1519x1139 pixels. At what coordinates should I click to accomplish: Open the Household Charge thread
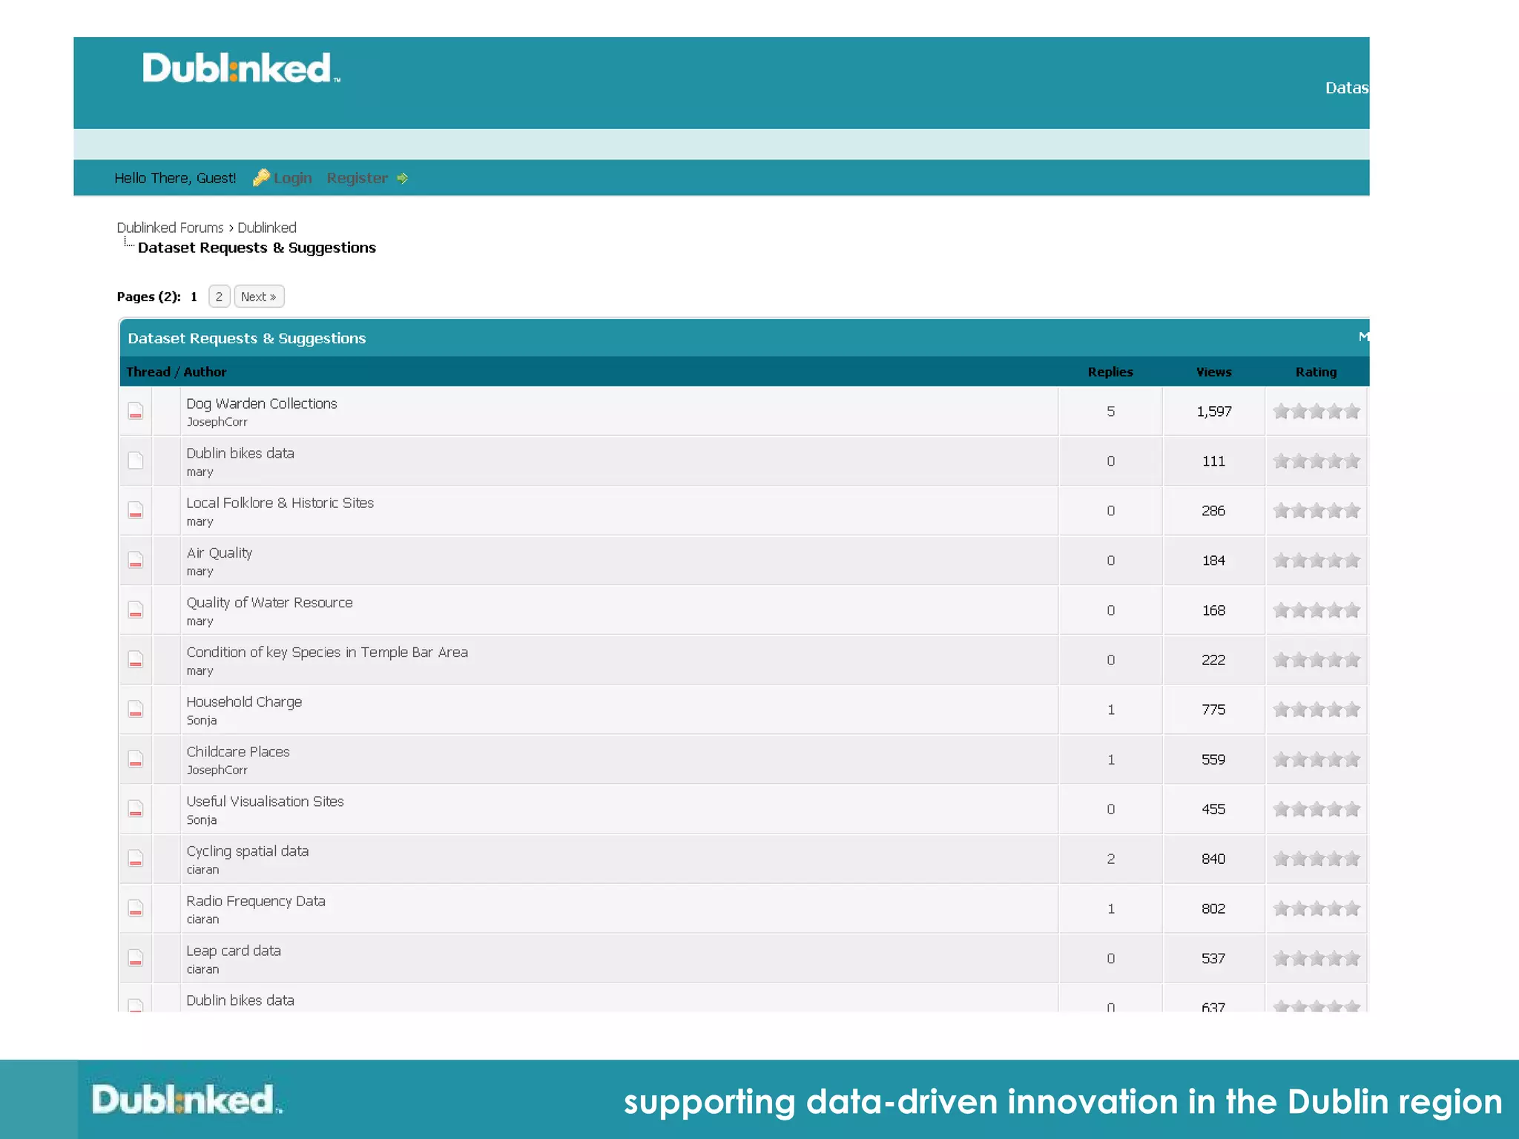click(244, 702)
